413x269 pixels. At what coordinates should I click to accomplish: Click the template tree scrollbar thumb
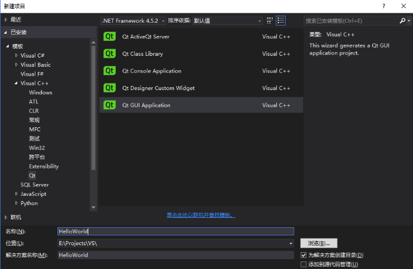tap(93, 108)
